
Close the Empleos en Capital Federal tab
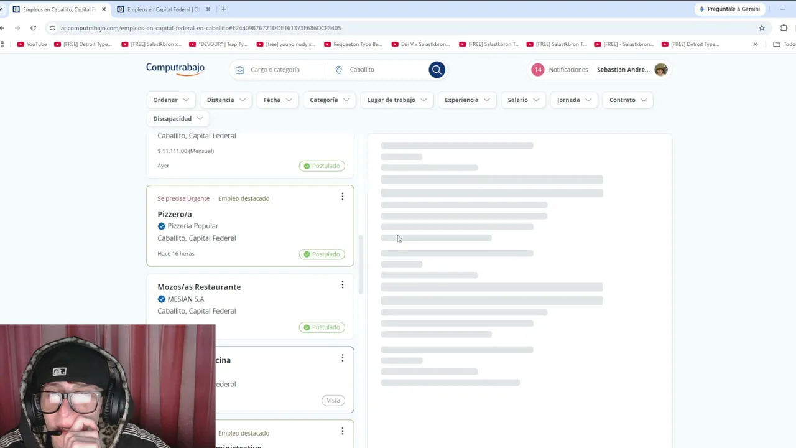[208, 9]
